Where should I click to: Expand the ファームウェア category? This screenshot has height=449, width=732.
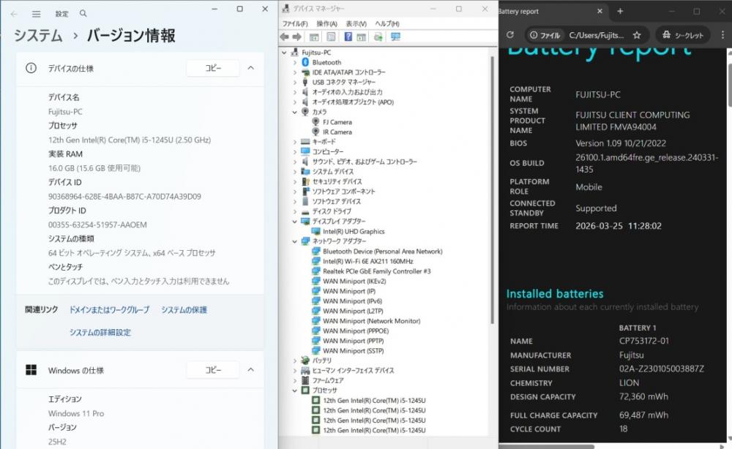tap(294, 380)
